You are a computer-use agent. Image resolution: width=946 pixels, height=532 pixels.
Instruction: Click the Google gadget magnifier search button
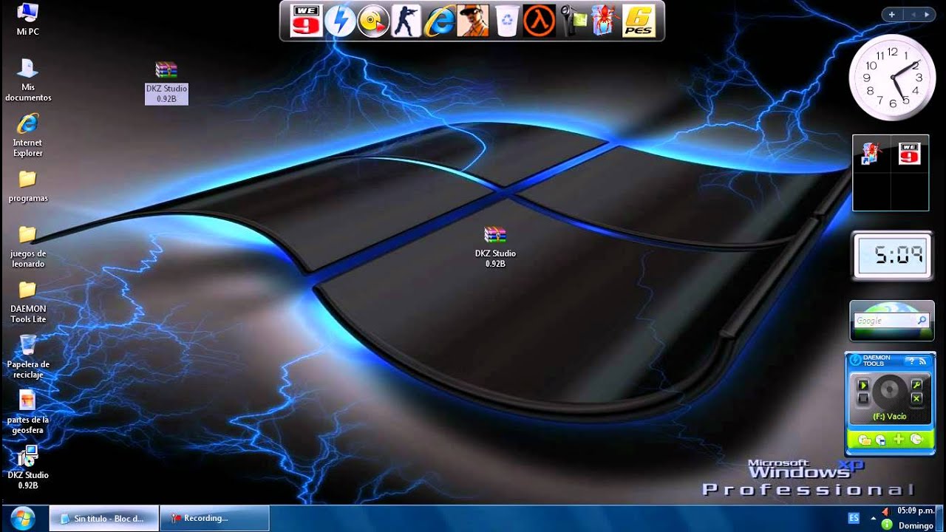tap(922, 321)
